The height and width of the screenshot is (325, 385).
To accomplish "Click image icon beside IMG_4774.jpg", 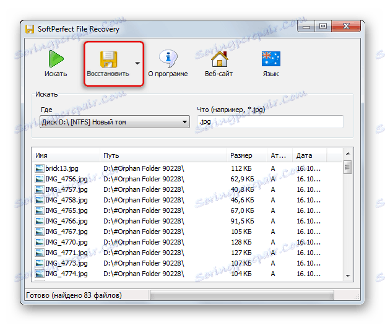I will pyautogui.click(x=39, y=274).
